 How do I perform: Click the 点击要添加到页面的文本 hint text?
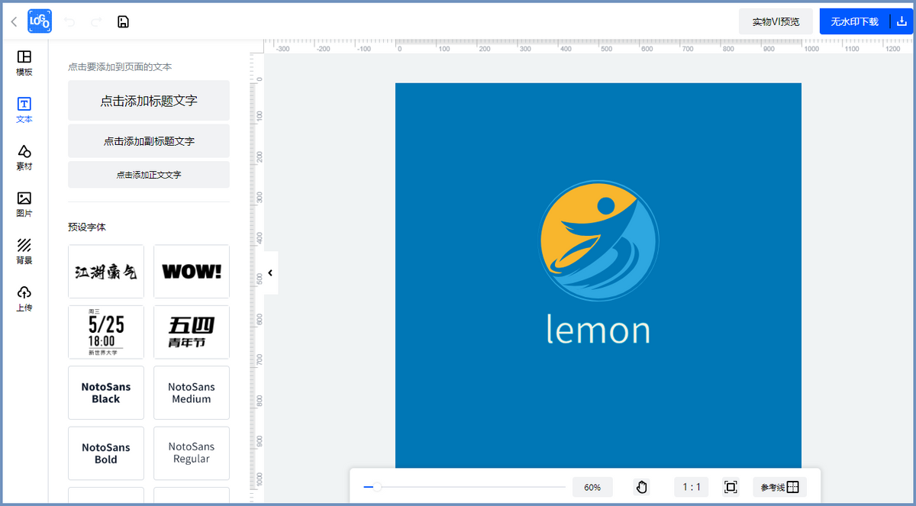pyautogui.click(x=120, y=67)
